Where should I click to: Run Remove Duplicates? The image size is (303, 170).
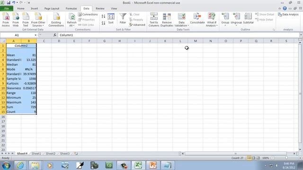pos(167,20)
